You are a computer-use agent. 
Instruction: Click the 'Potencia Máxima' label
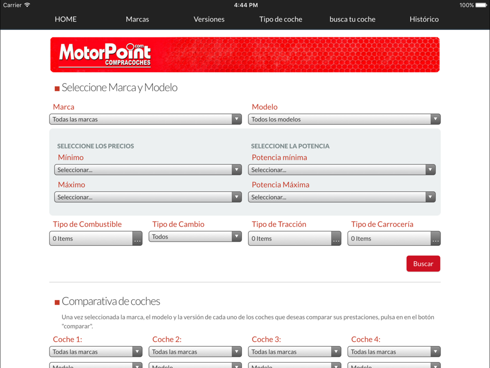(x=280, y=184)
